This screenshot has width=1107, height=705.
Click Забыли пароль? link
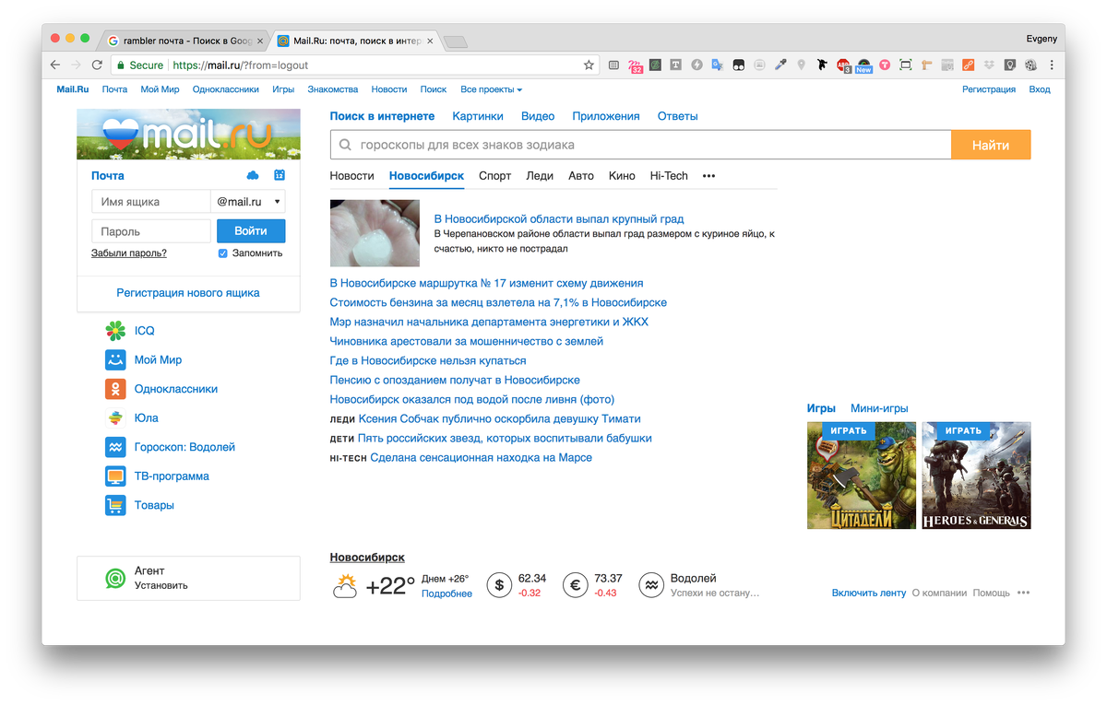[129, 253]
